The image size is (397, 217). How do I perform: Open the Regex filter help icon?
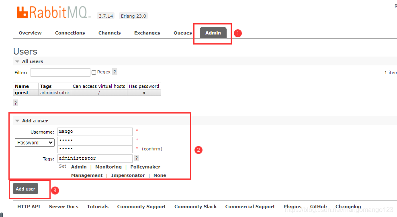point(115,72)
